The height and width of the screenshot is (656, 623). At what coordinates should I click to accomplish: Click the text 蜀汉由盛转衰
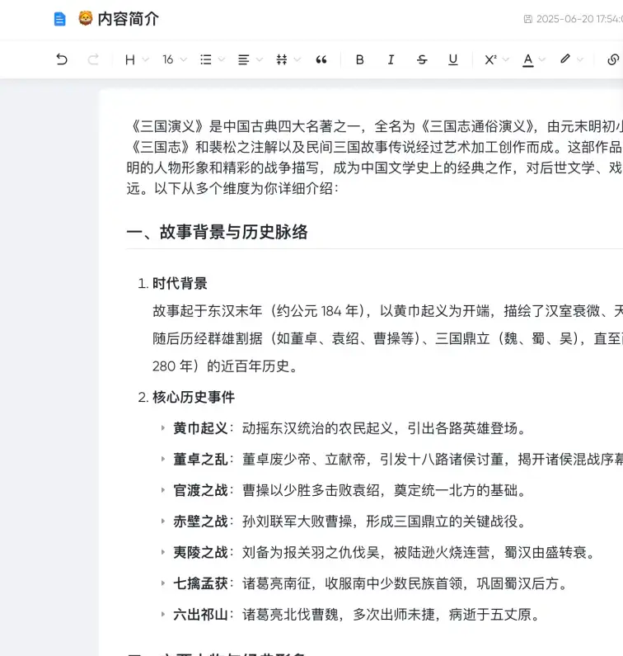pos(545,552)
